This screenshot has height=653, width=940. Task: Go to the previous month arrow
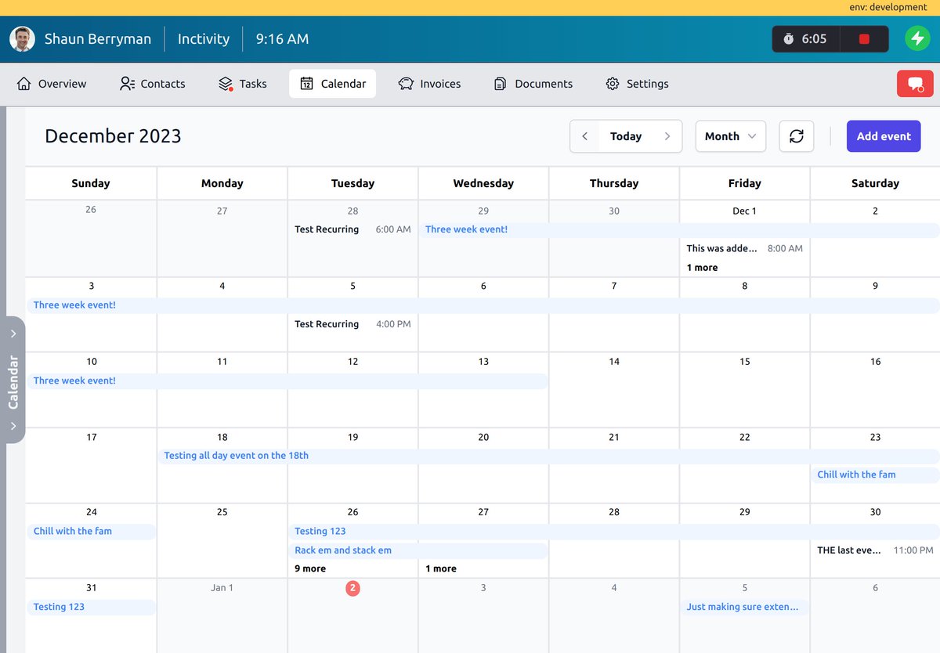coord(584,136)
